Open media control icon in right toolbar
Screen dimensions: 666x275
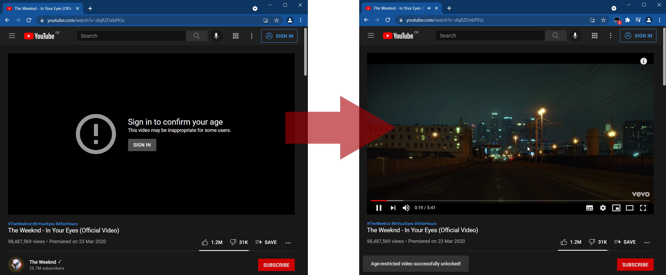(638, 20)
